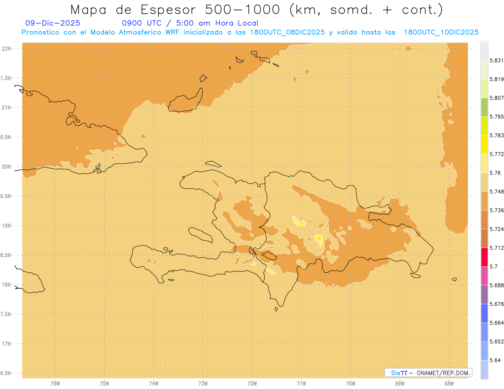
Task: Click the 8.5N latitude label
Action: click(6, 255)
